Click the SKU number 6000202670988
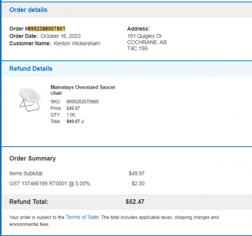The image size is (252, 236). point(82,102)
